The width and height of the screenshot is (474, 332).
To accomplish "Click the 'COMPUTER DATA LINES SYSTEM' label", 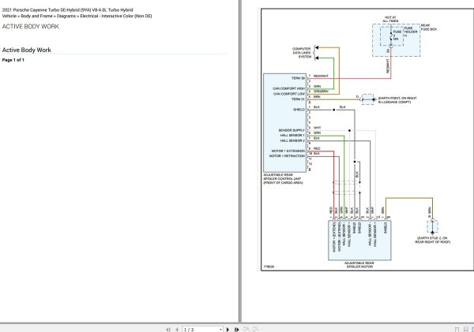I will pos(302,53).
